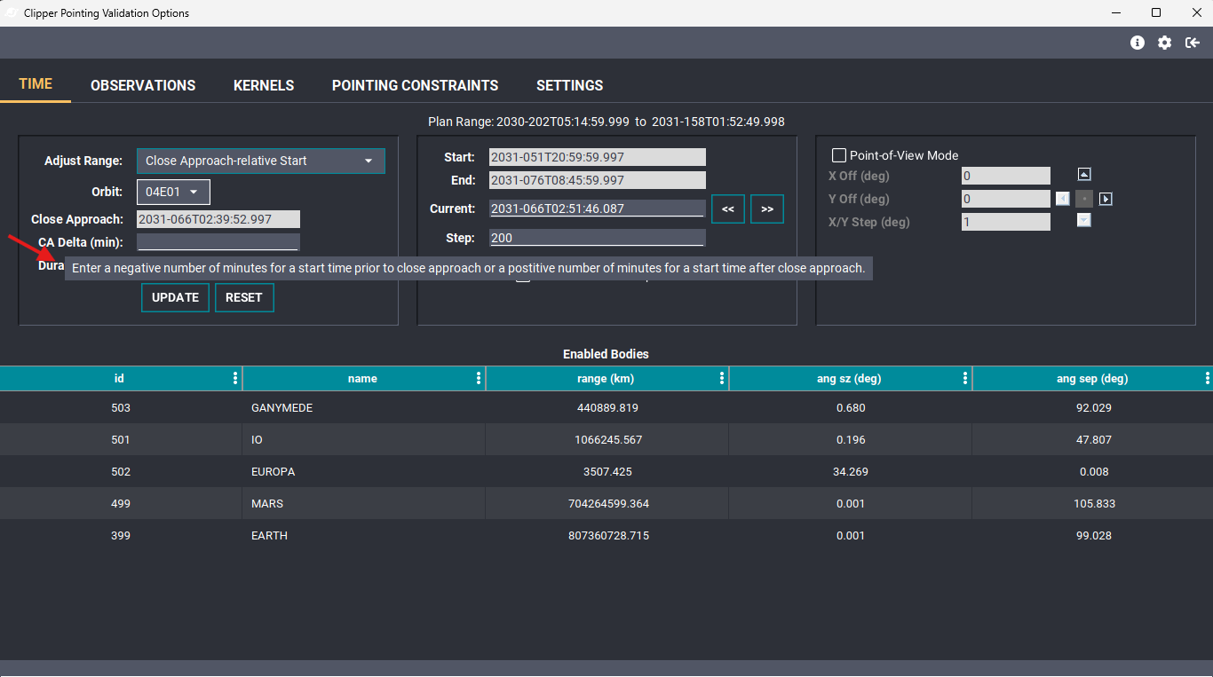The height and width of the screenshot is (677, 1213).
Task: Click the UPDATE button
Action: point(175,297)
